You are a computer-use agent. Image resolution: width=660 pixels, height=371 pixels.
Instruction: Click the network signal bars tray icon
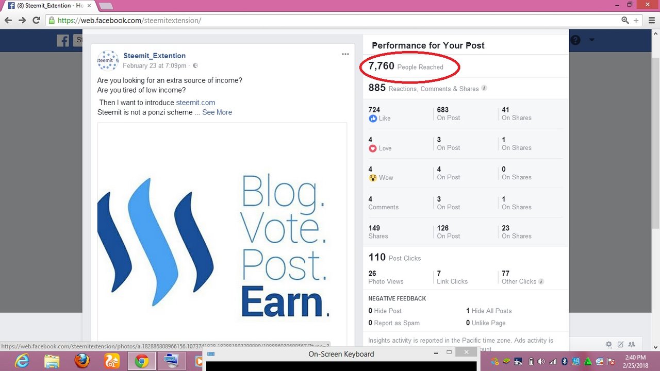553,361
